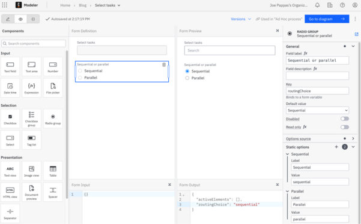
Task: Select Sequential radio in Form Preview
Action: coord(187,71)
